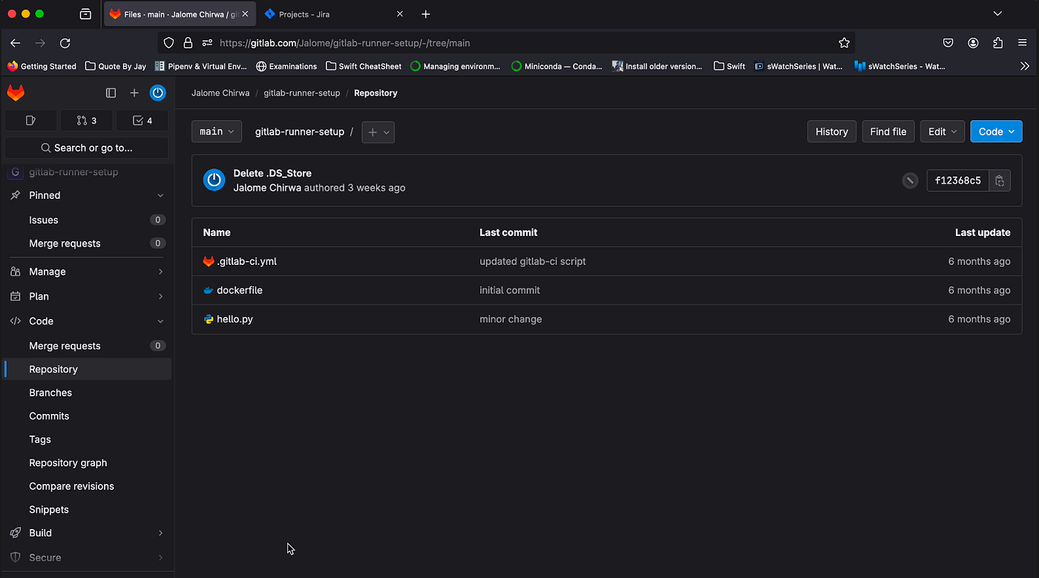Collapse the Code sidebar section
This screenshot has width=1039, height=578.
[x=87, y=321]
